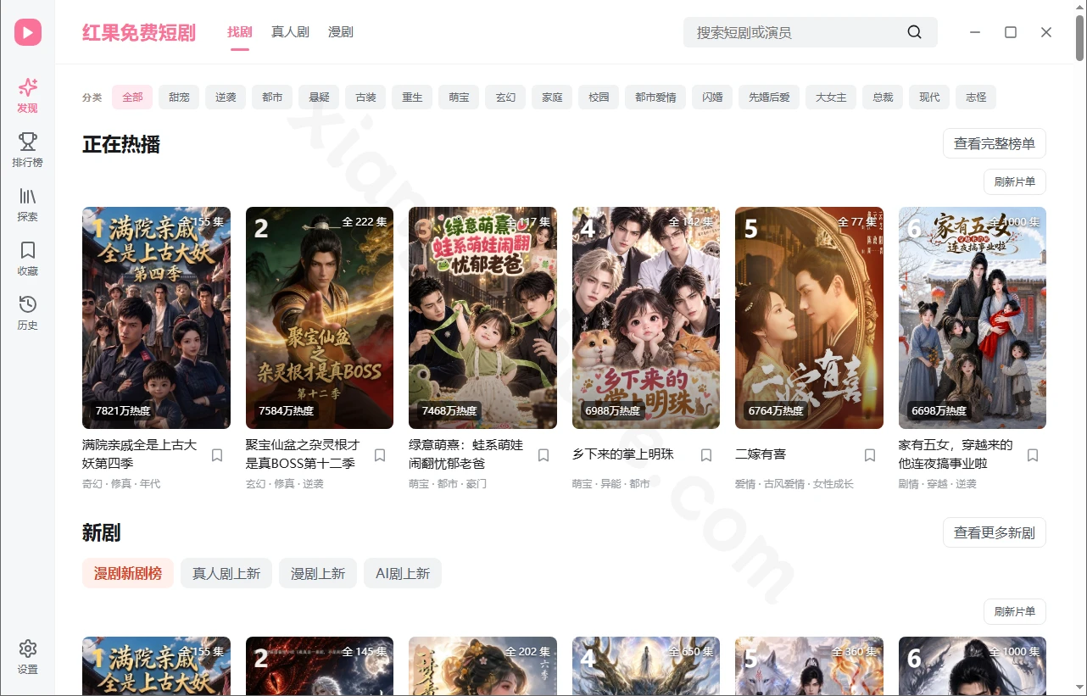Filter by the 萌宝 category
Screen dimensions: 1087x696
(459, 97)
